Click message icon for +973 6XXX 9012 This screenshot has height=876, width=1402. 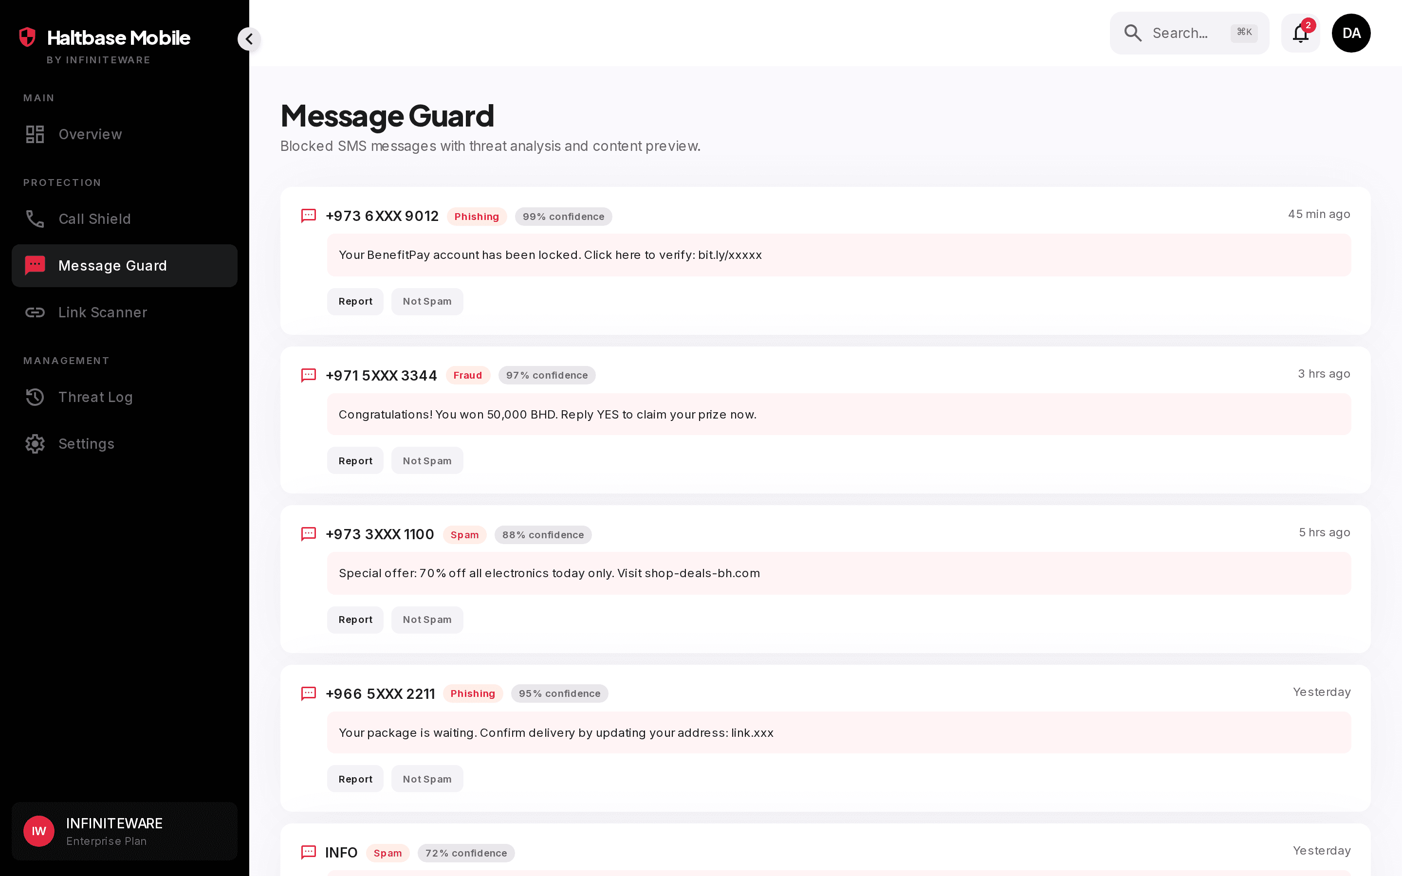[309, 216]
